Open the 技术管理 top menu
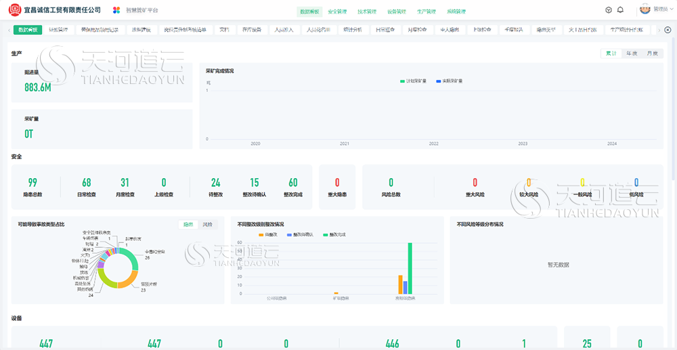The image size is (677, 350). point(367,12)
